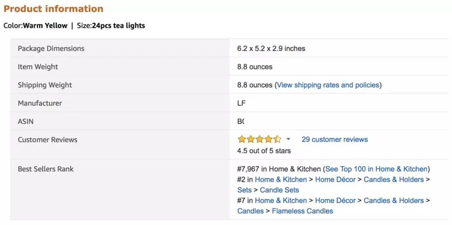
Task: Click Home & Kitchen in the #2 ranking
Action: coord(281,179)
